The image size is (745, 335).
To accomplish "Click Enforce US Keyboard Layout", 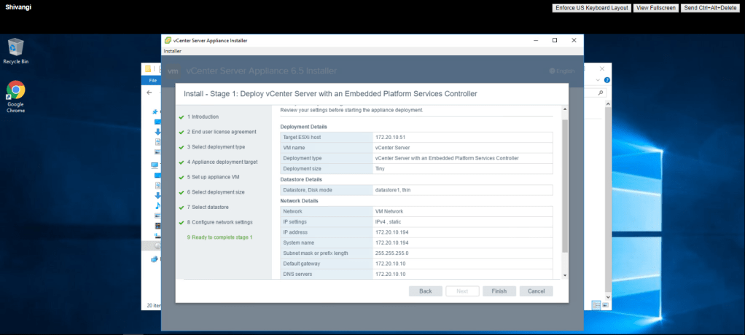I will [591, 7].
